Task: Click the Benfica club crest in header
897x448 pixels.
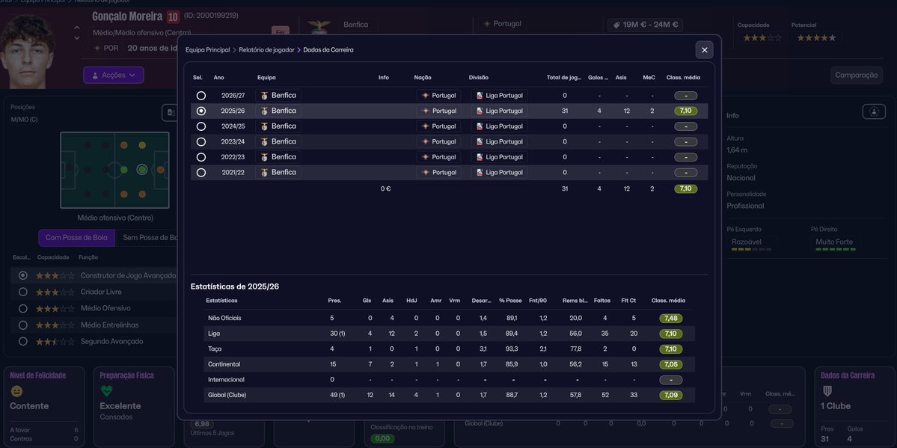Action: coord(319,27)
